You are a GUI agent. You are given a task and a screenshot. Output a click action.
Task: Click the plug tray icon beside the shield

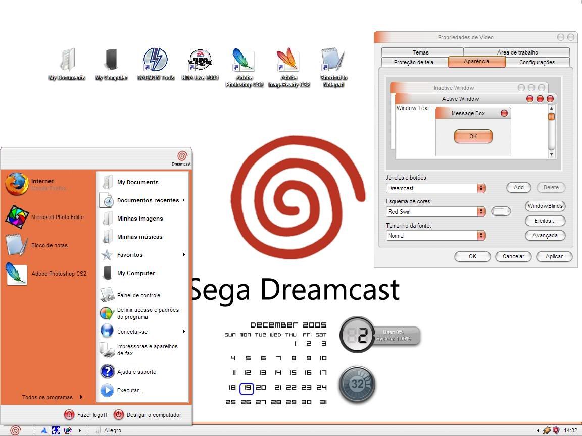point(547,430)
